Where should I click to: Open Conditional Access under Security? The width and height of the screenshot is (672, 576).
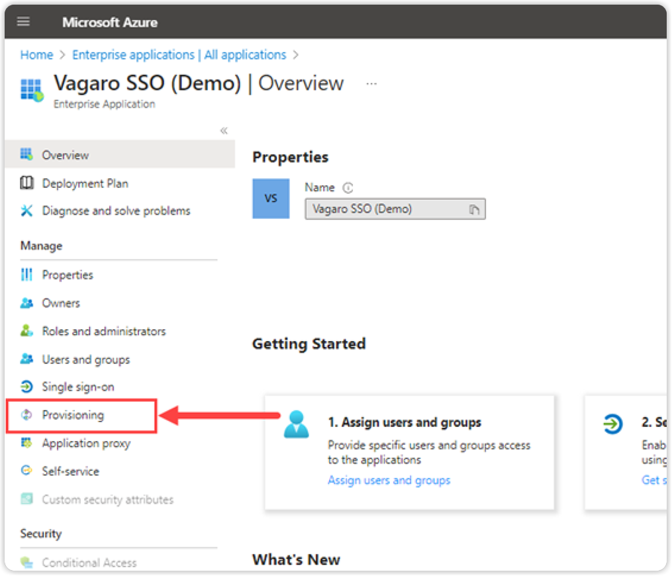pyautogui.click(x=89, y=562)
